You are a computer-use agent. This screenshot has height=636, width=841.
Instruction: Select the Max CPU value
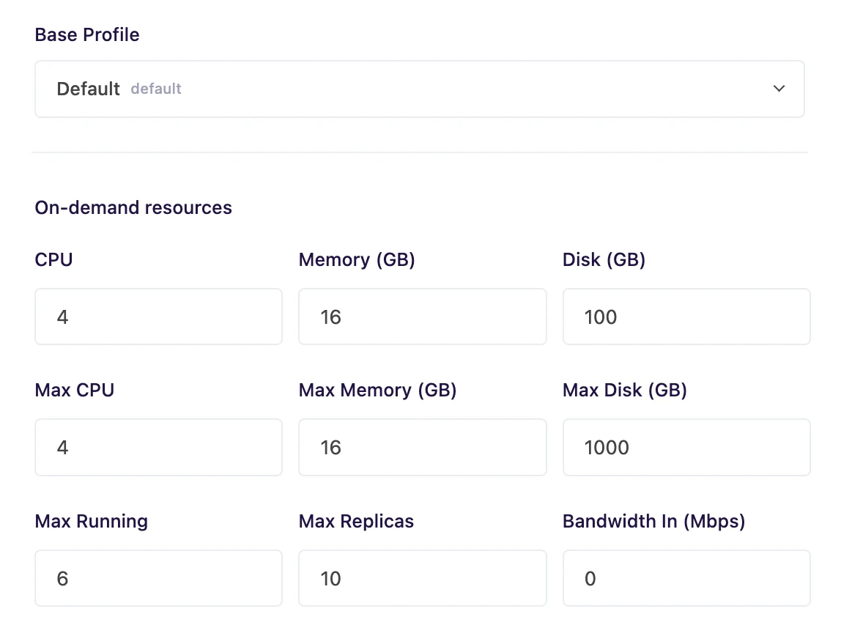[158, 447]
